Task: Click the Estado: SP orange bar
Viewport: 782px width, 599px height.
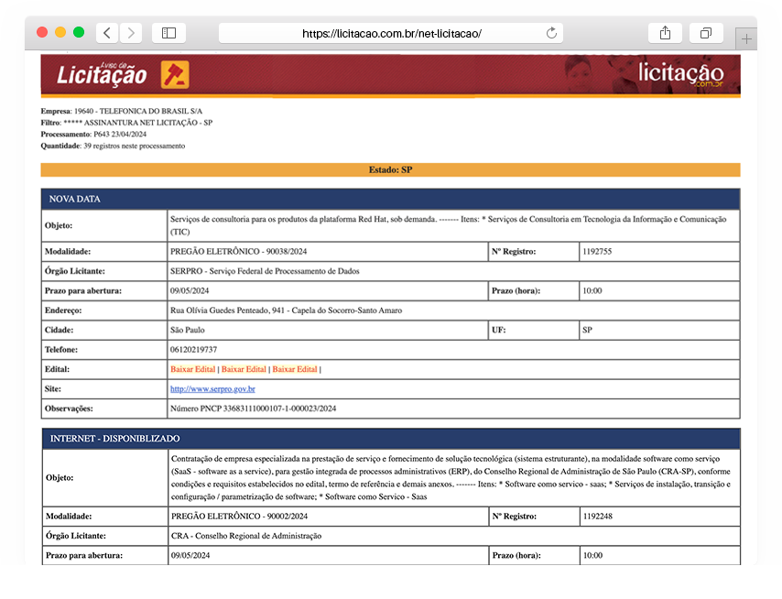Action: coord(390,169)
